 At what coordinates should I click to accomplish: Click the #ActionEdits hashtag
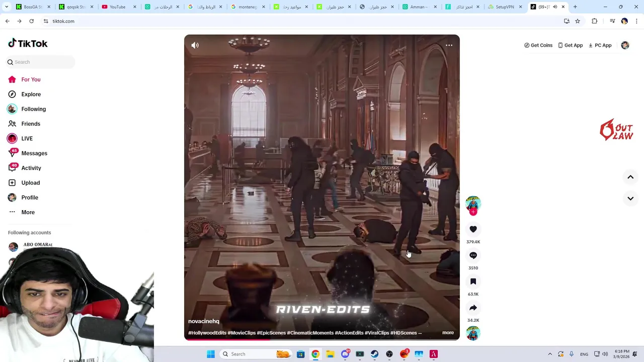point(349,333)
